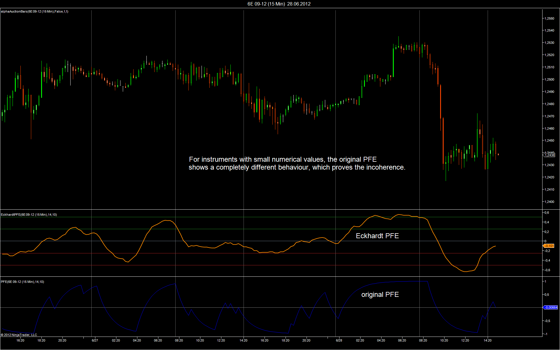Screen dimensions: 560x350
Task: Click the 1,2490 price axis label
Action: pyautogui.click(x=549, y=92)
